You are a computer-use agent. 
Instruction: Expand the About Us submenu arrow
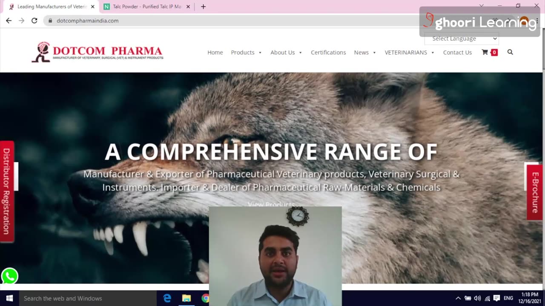(300, 53)
